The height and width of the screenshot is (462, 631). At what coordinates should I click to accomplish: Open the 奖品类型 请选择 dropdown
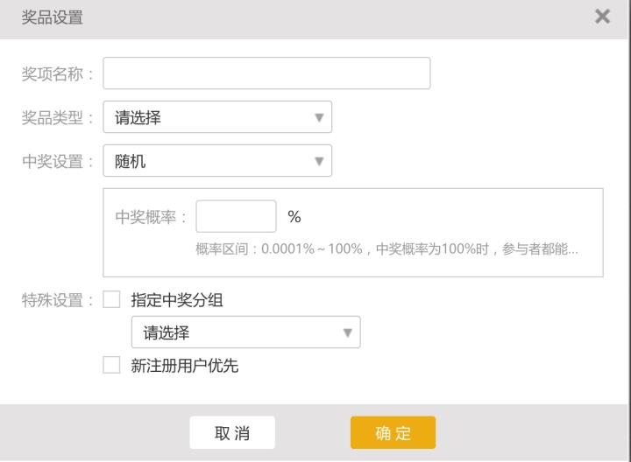click(217, 117)
